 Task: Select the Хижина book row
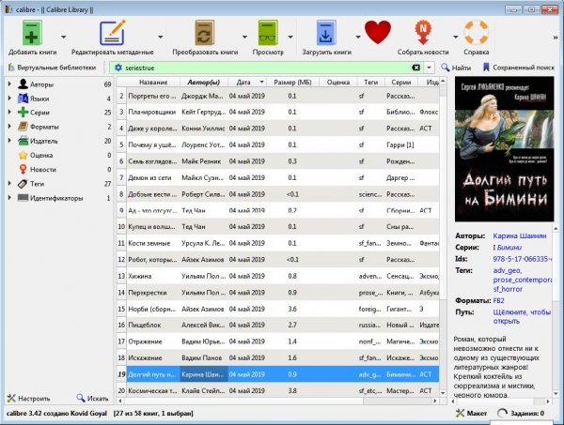click(277, 276)
